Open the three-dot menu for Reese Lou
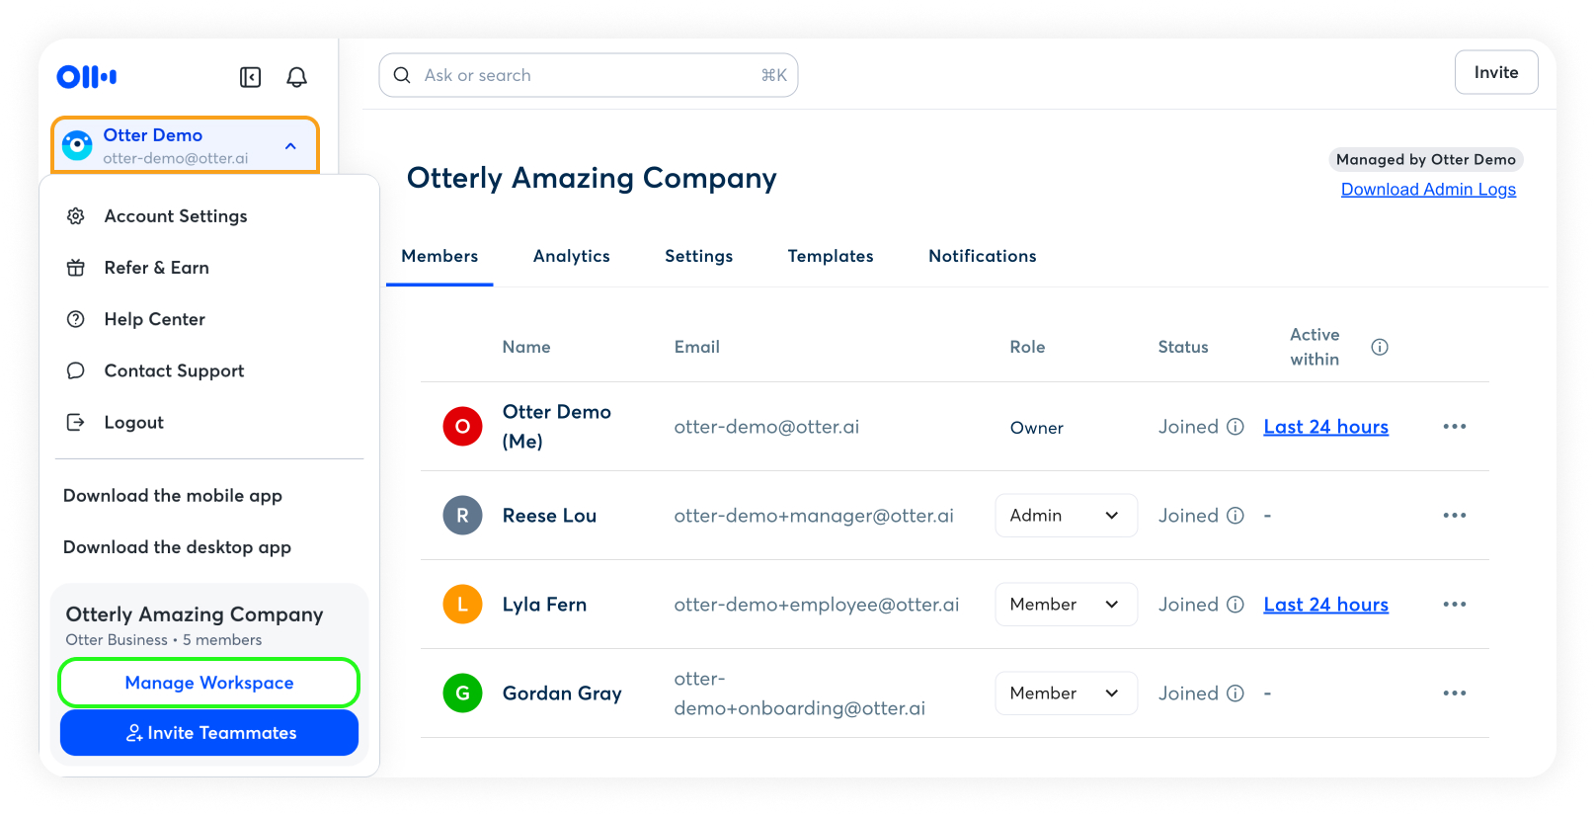This screenshot has width=1595, height=816. [1454, 516]
